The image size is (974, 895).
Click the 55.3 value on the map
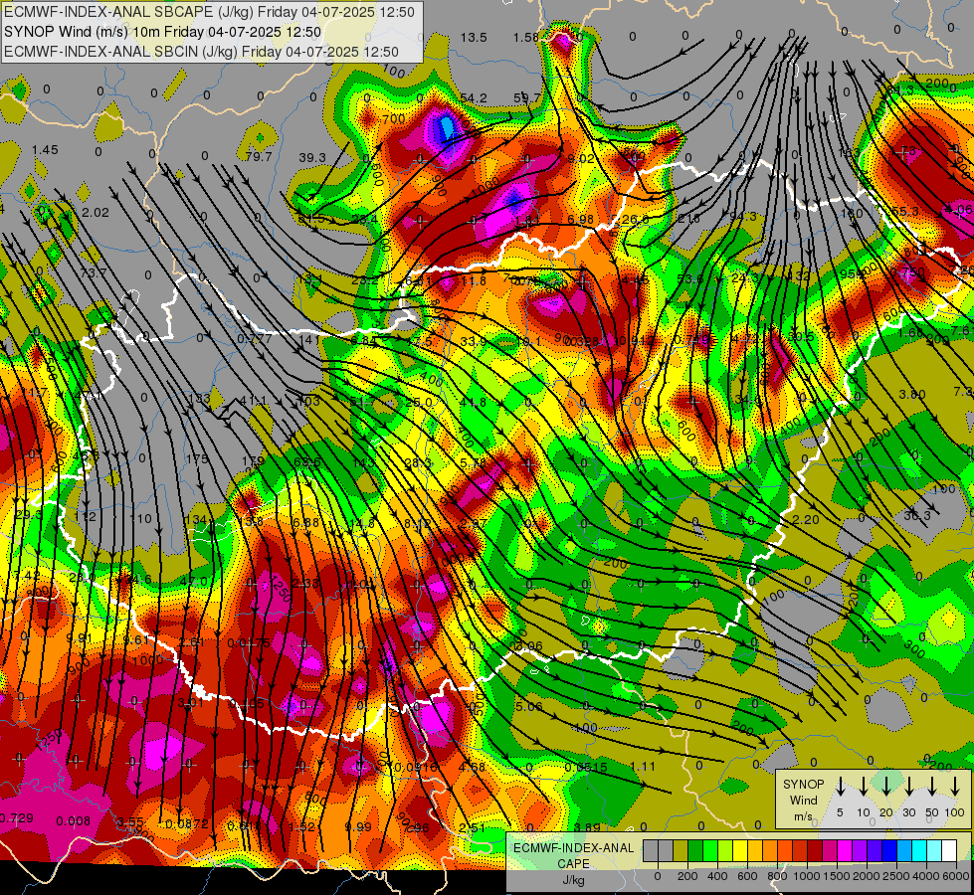904,212
